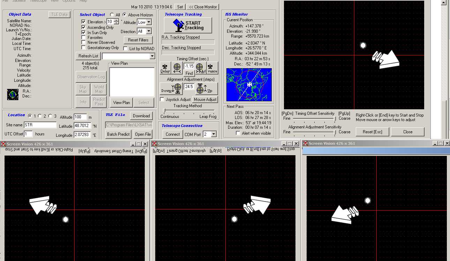Click the alignment adjustment Down button
The width and height of the screenshot is (450, 261).
pos(171,89)
